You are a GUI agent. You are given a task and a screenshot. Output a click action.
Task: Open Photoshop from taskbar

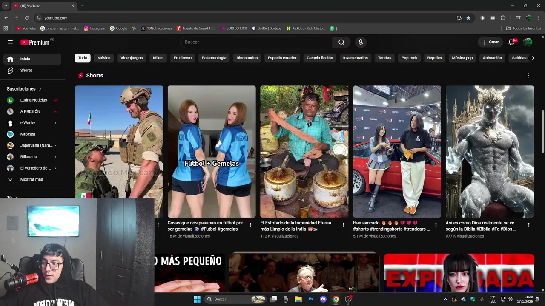click(x=311, y=299)
